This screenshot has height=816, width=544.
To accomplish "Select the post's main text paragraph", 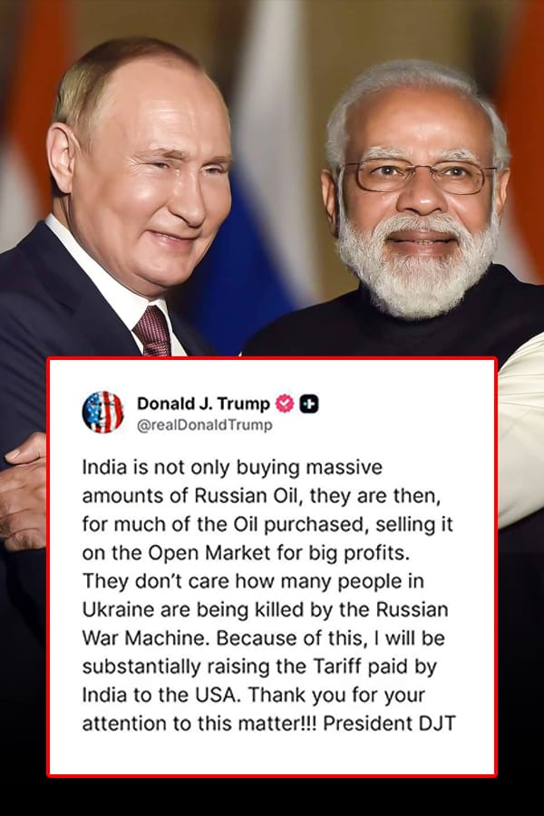I will 268,596.
